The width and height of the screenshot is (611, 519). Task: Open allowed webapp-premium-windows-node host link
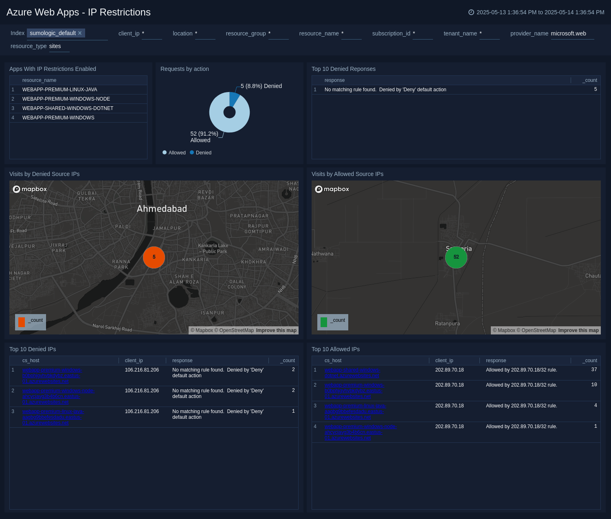(360, 432)
